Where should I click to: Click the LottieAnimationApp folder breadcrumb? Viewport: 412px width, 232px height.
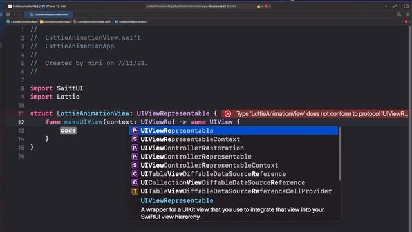tap(55, 21)
